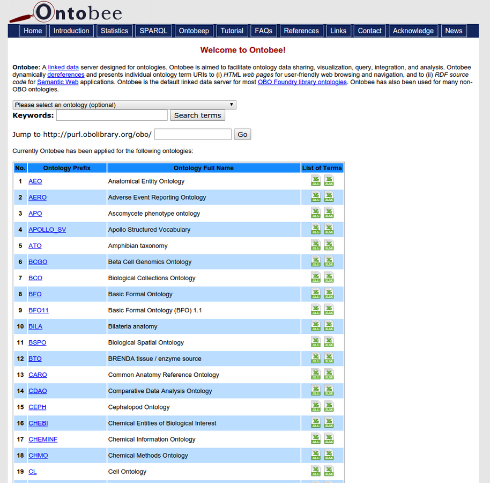Open OBO Foundry library ontologies link
Image resolution: width=490 pixels, height=483 pixels.
[302, 82]
